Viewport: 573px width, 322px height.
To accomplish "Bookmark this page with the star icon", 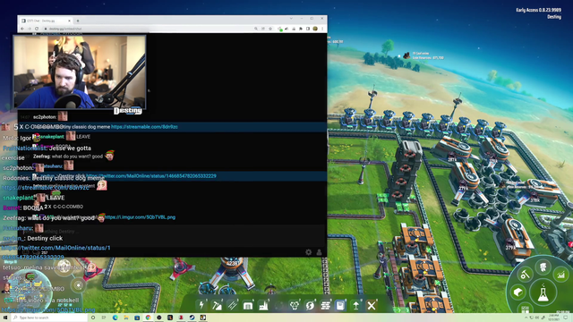I will 270,29.
